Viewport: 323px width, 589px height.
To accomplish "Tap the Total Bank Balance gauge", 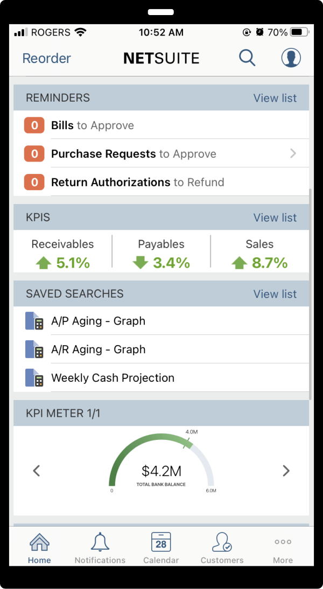I will click(x=161, y=461).
